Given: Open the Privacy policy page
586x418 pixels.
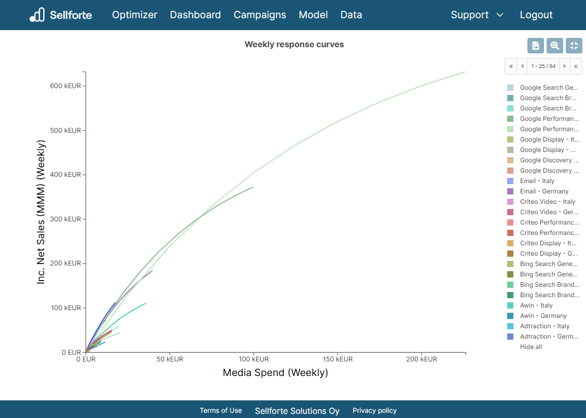Looking at the screenshot, I should pyautogui.click(x=374, y=410).
